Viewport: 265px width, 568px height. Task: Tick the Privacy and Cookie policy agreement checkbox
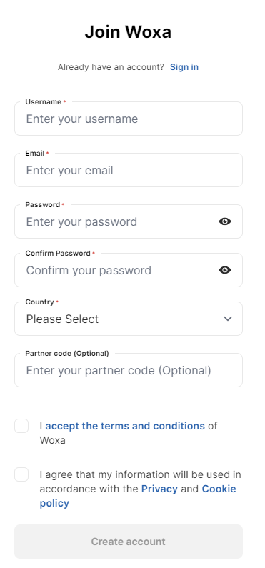21,474
